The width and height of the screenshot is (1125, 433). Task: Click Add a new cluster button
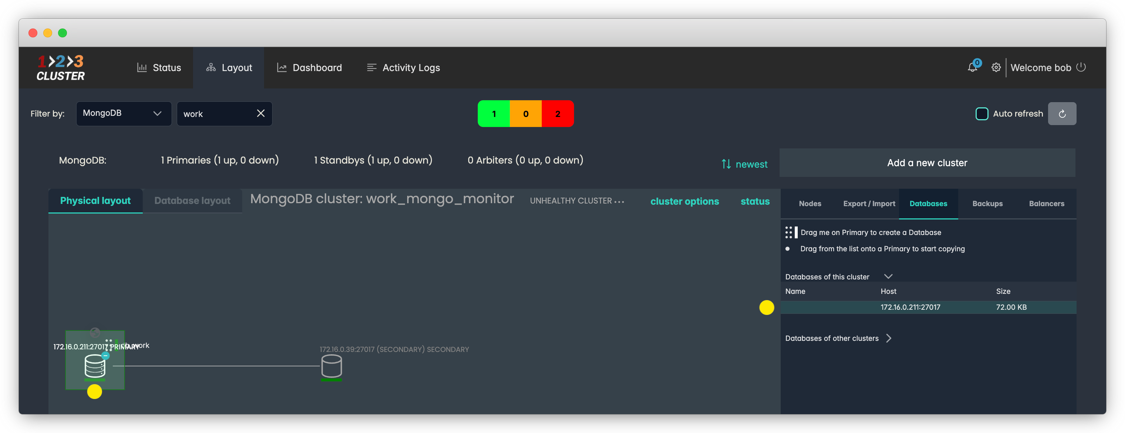927,163
